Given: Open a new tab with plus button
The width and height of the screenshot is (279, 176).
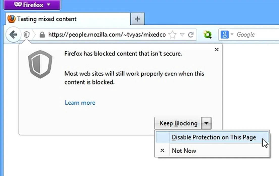Looking at the screenshot, I should (138, 19).
